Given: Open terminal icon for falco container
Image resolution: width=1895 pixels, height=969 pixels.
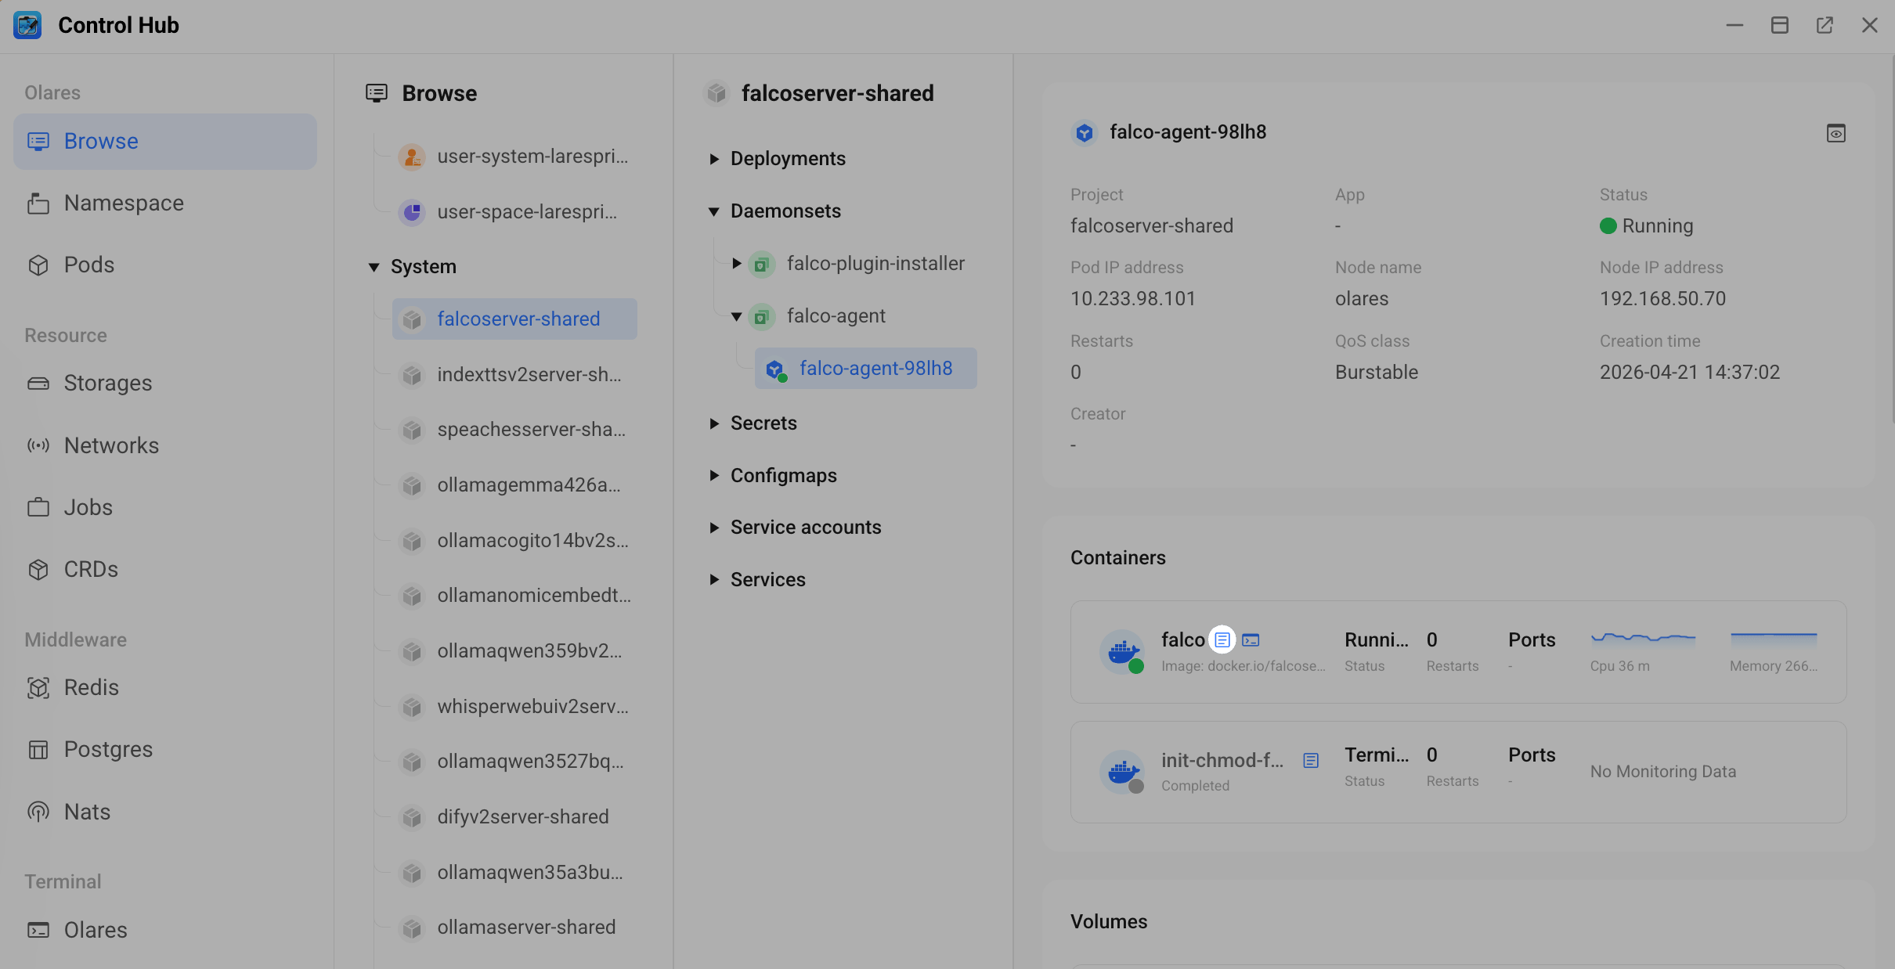Looking at the screenshot, I should click(x=1251, y=639).
